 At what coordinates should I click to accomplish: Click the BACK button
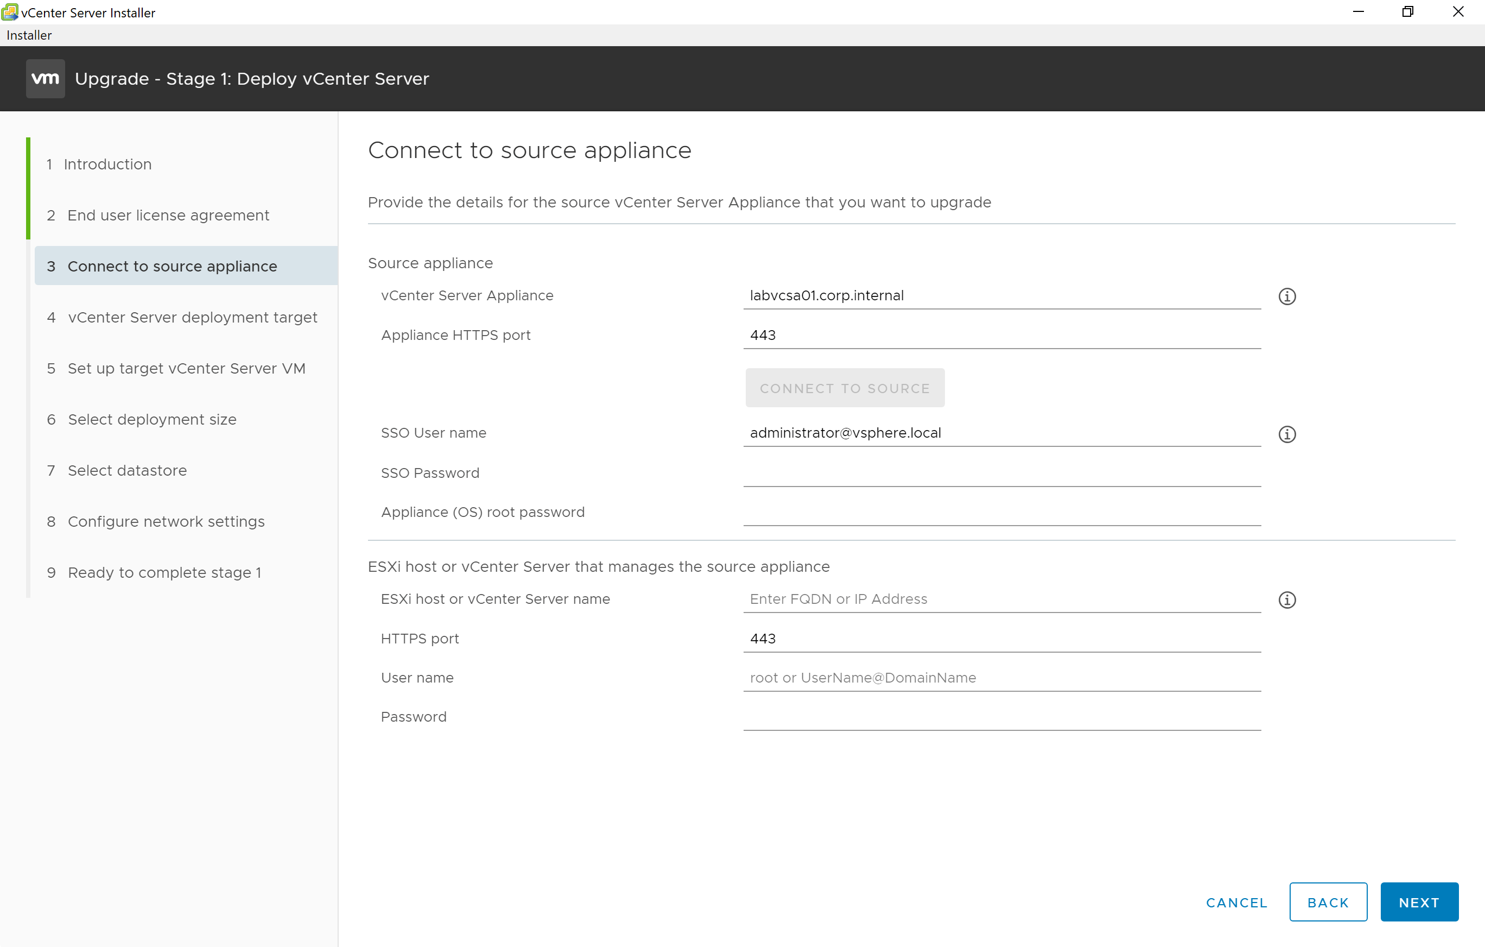point(1328,902)
